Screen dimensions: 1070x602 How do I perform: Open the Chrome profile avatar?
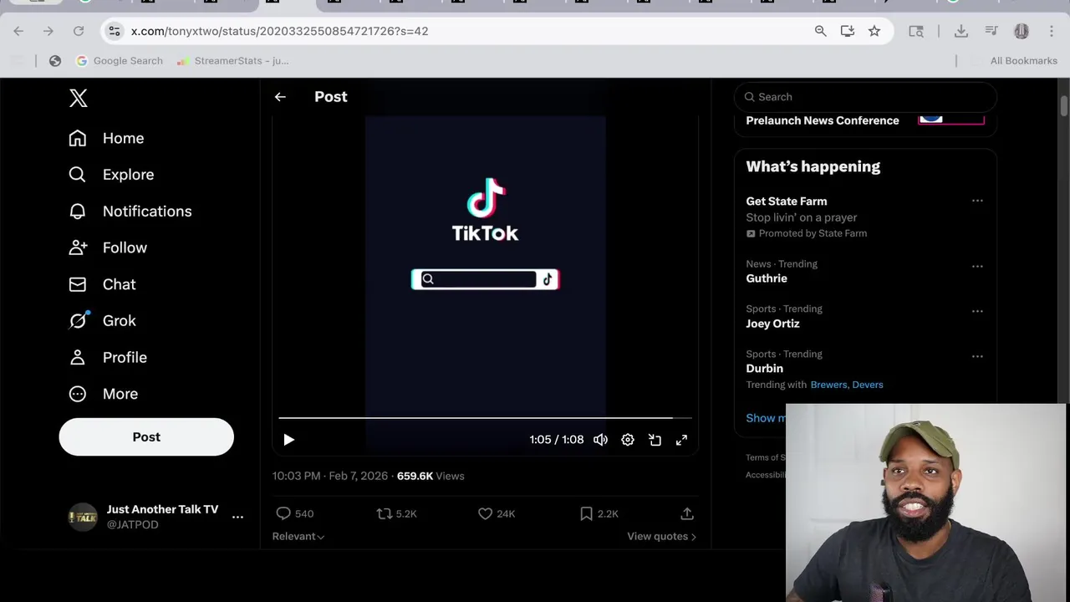tap(1022, 31)
